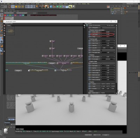
Task: Open the Render menu
Action: click(x=37, y=4)
